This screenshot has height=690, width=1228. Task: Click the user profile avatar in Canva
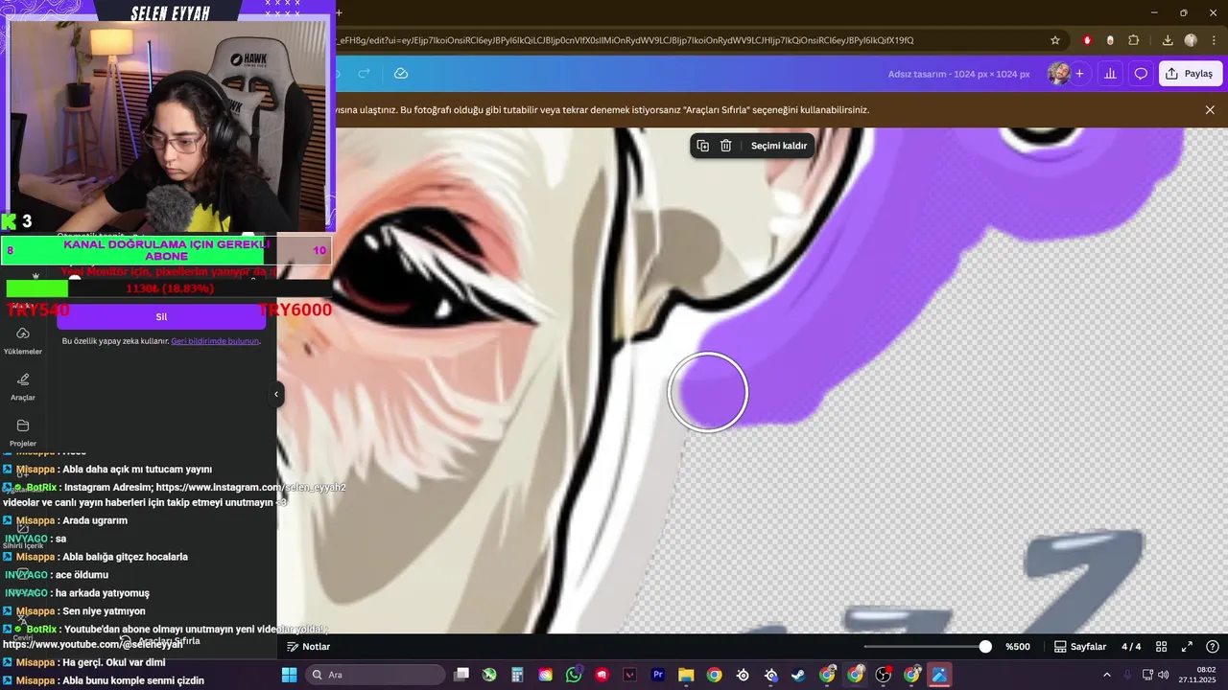(1059, 74)
